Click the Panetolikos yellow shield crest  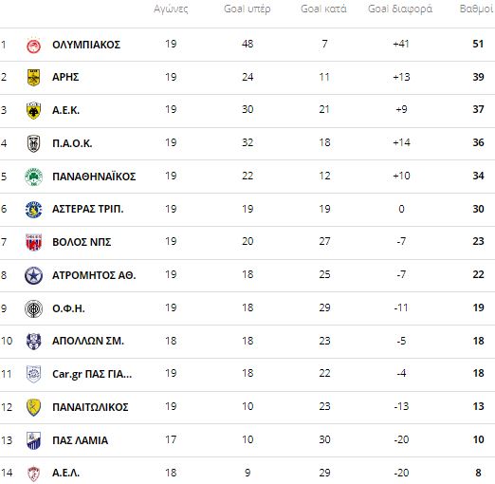[x=33, y=407]
